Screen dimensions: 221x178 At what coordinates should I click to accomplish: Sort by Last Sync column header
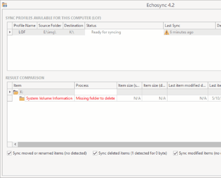[189, 25]
